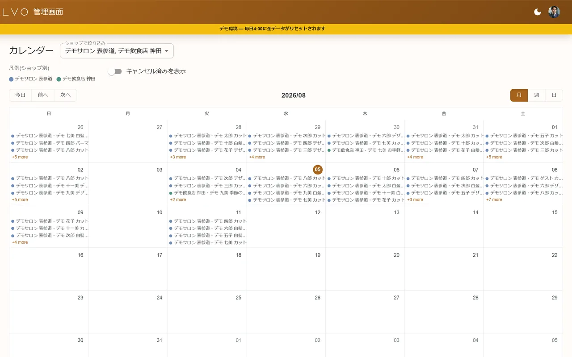572x357 pixels.
Task: Expand +3 more on August 07
Action: coord(415,200)
